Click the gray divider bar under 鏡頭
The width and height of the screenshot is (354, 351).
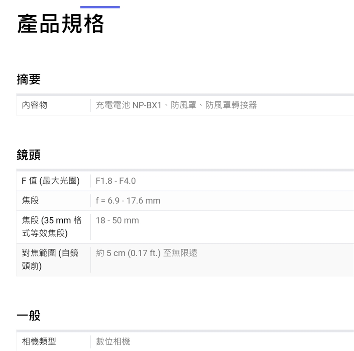pos(184,170)
